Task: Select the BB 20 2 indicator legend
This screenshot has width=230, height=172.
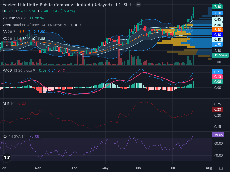Action: [24, 32]
